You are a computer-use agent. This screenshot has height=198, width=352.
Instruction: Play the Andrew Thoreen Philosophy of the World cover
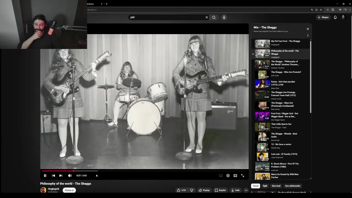[281, 65]
